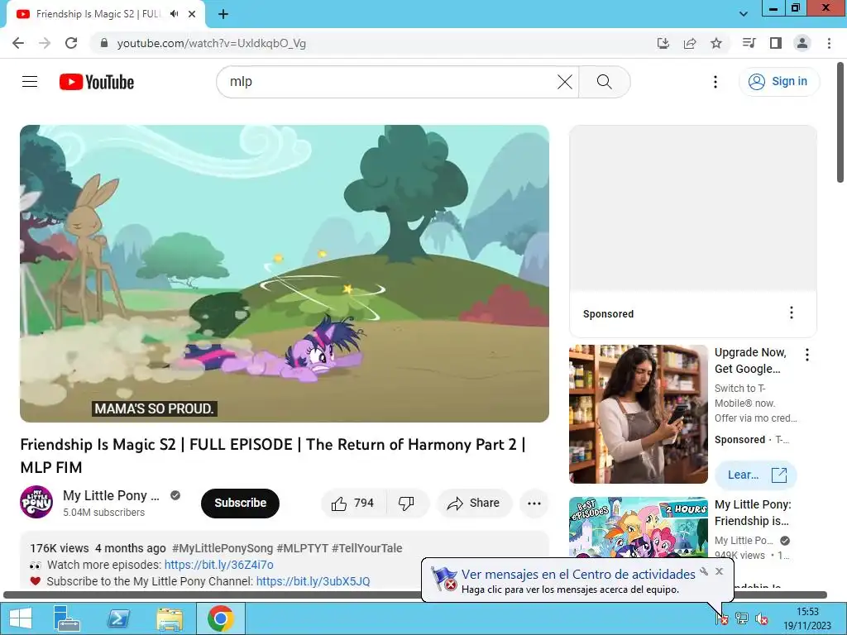Open options for the Sponsored banner ad

coord(791,313)
